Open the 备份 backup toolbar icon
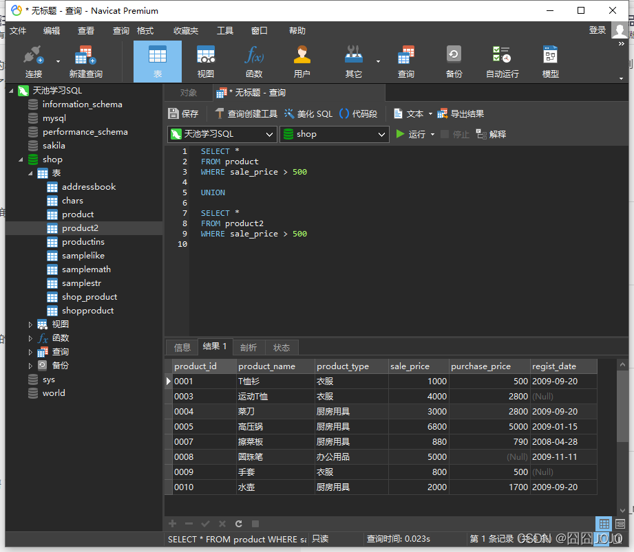 point(454,61)
